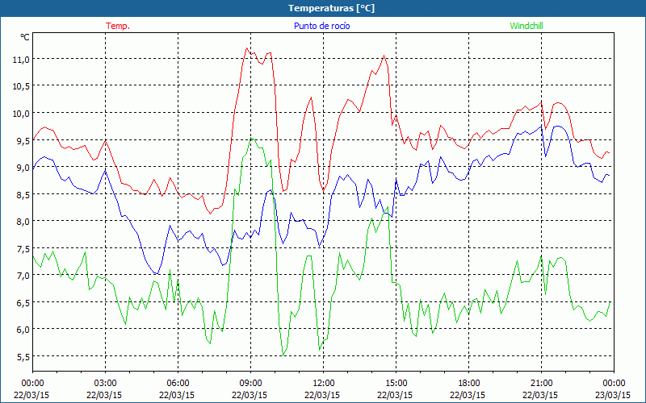This screenshot has height=403, width=646.
Task: Select the blue Punto de rocío legend label
Action: (321, 26)
